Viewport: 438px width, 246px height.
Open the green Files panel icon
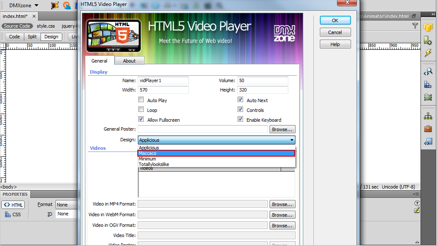[x=428, y=97]
